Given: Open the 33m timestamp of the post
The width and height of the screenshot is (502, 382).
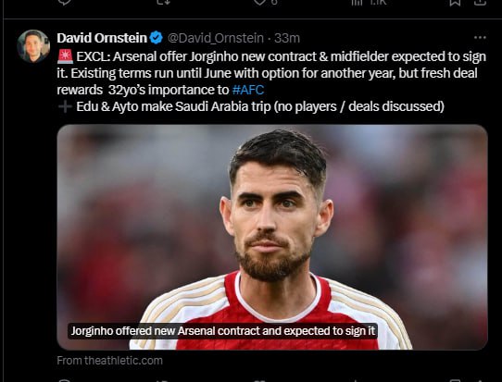Looking at the screenshot, I should click(287, 38).
